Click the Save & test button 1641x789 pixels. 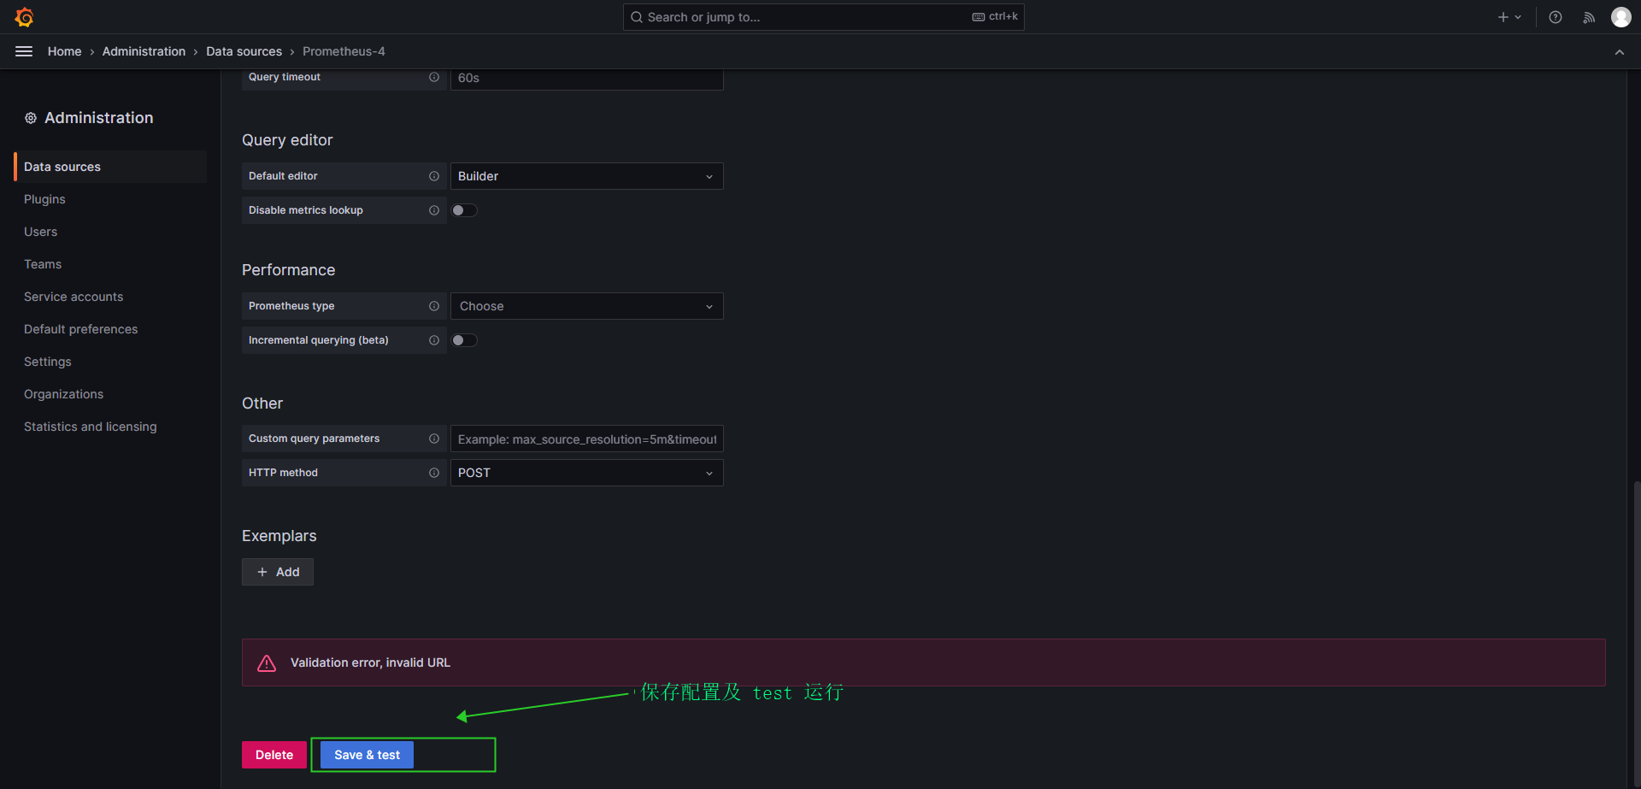click(x=367, y=755)
